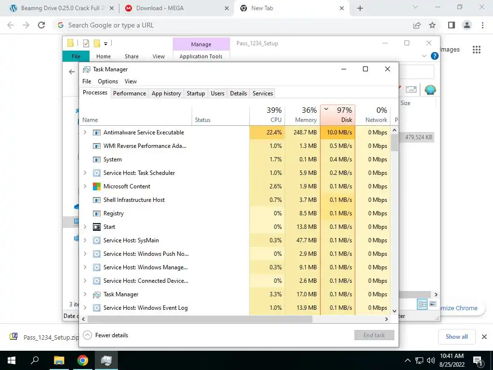Screen dimensions: 493x370
Task: Open the Chrome profile avatar icon
Action: tap(467, 25)
